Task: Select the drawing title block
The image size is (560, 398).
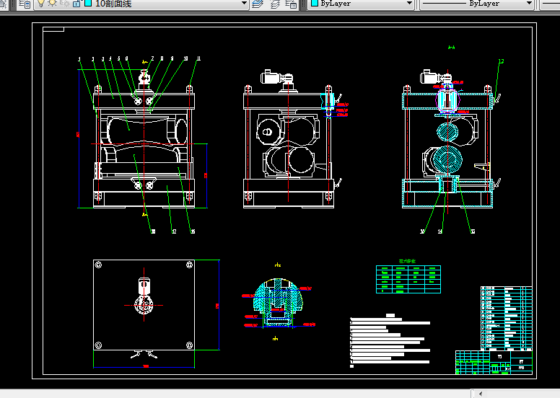Action: (x=494, y=362)
